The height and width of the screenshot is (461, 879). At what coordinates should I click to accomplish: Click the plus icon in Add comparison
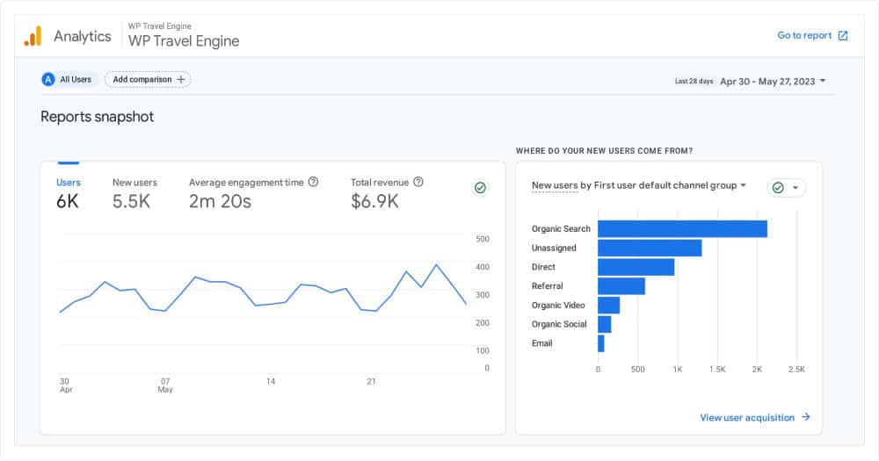(181, 79)
